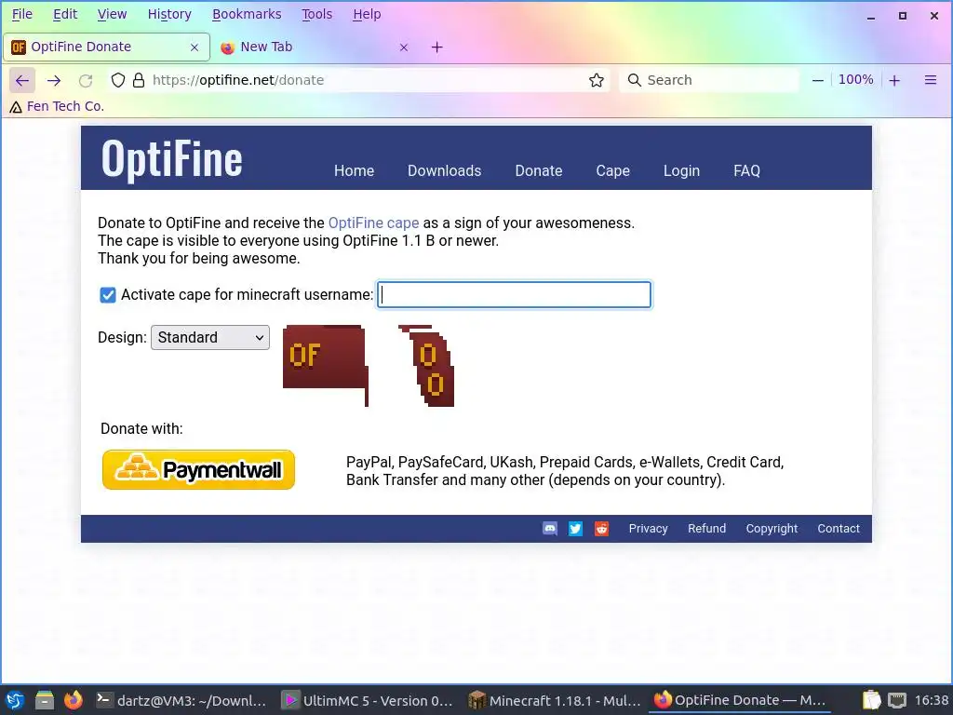Viewport: 953px width, 715px height.
Task: Open Donate in OptiFine navigation
Action: 539,171
